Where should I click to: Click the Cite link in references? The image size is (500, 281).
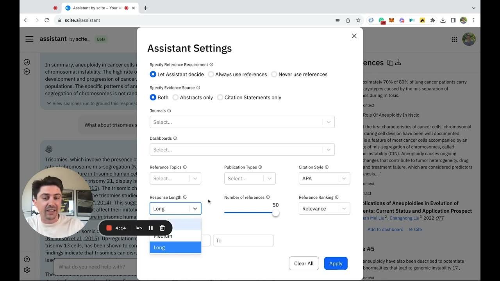415,229
